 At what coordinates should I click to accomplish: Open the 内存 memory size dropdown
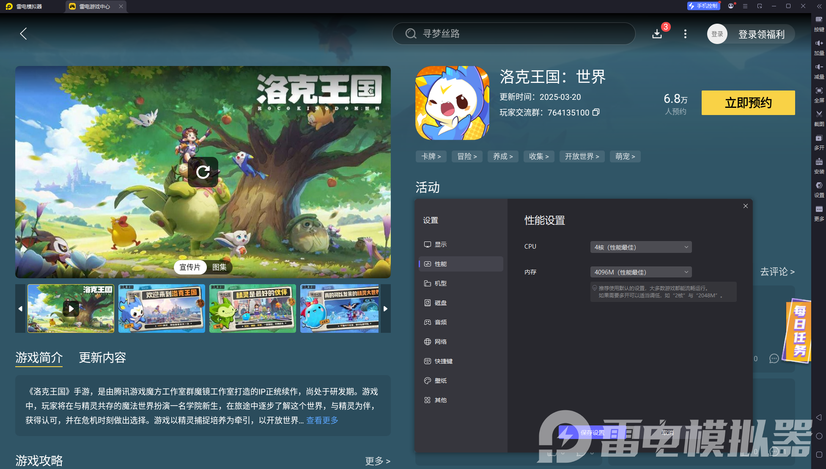pyautogui.click(x=640, y=272)
